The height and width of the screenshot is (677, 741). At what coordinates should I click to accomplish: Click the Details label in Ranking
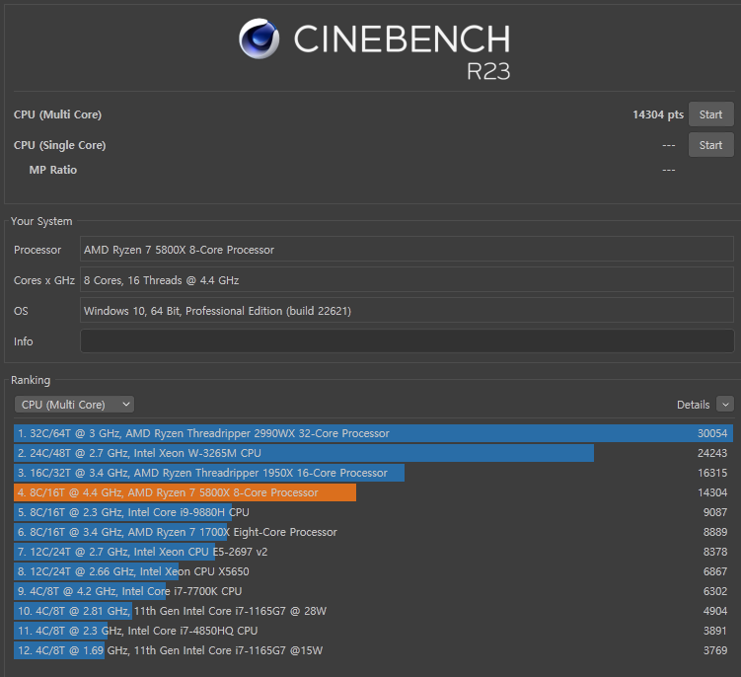coord(693,405)
